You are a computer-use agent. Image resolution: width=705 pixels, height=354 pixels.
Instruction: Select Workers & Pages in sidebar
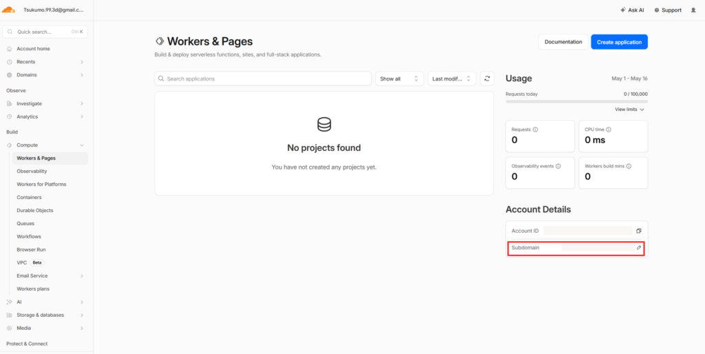[x=50, y=158]
